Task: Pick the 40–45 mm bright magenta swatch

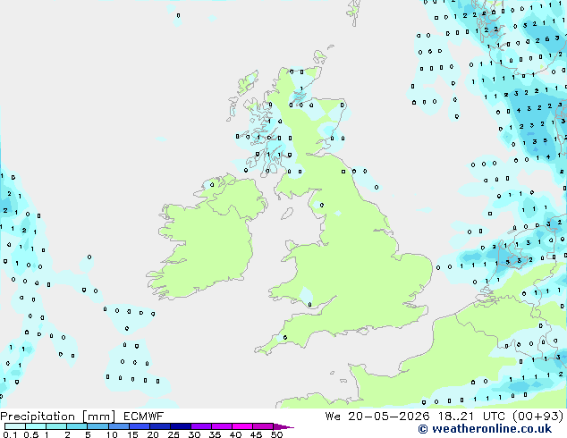Action: (242, 426)
